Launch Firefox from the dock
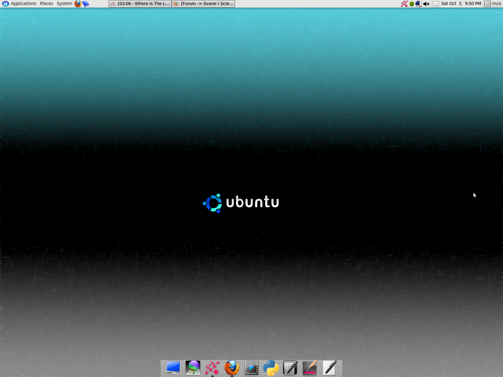Screen dimensions: 503x377 (232, 368)
